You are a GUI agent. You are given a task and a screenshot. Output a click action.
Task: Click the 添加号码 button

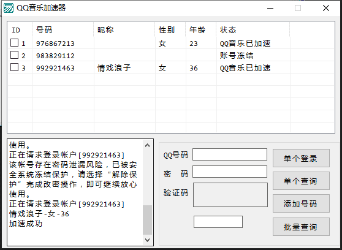[x=301, y=203]
